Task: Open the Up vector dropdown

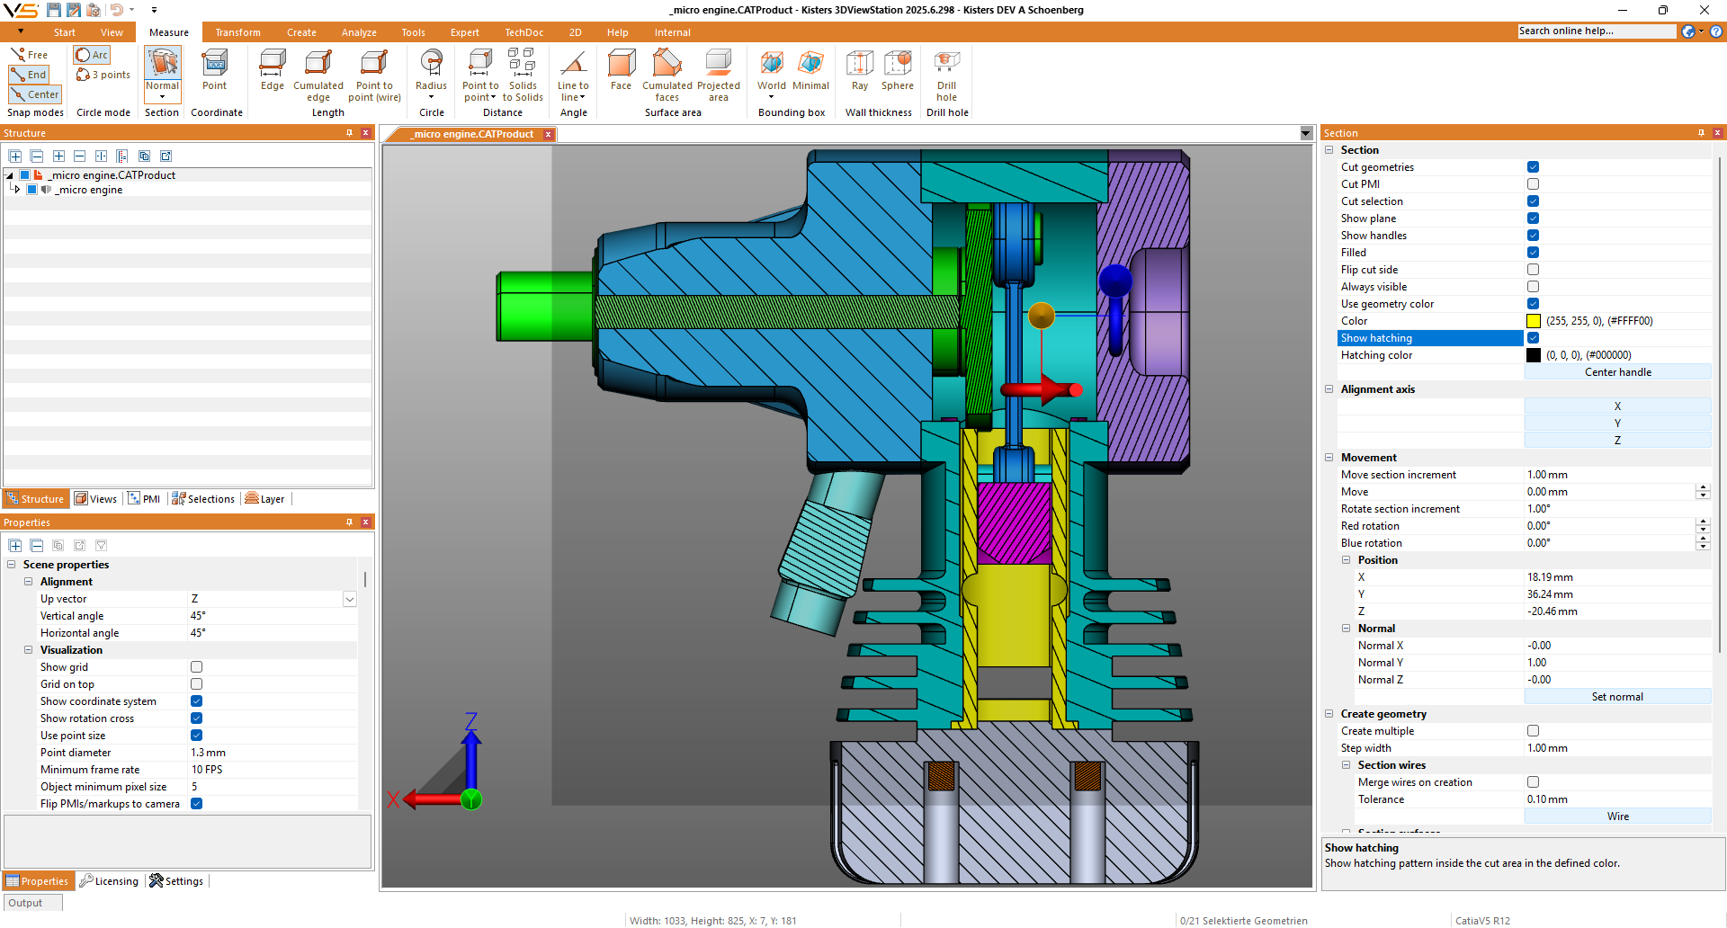Action: pyautogui.click(x=350, y=599)
